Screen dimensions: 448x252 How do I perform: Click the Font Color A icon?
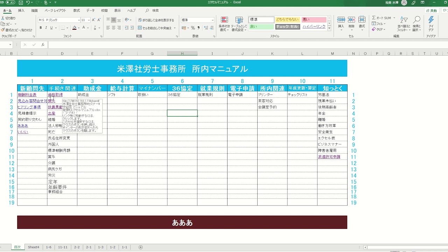[x=84, y=28]
